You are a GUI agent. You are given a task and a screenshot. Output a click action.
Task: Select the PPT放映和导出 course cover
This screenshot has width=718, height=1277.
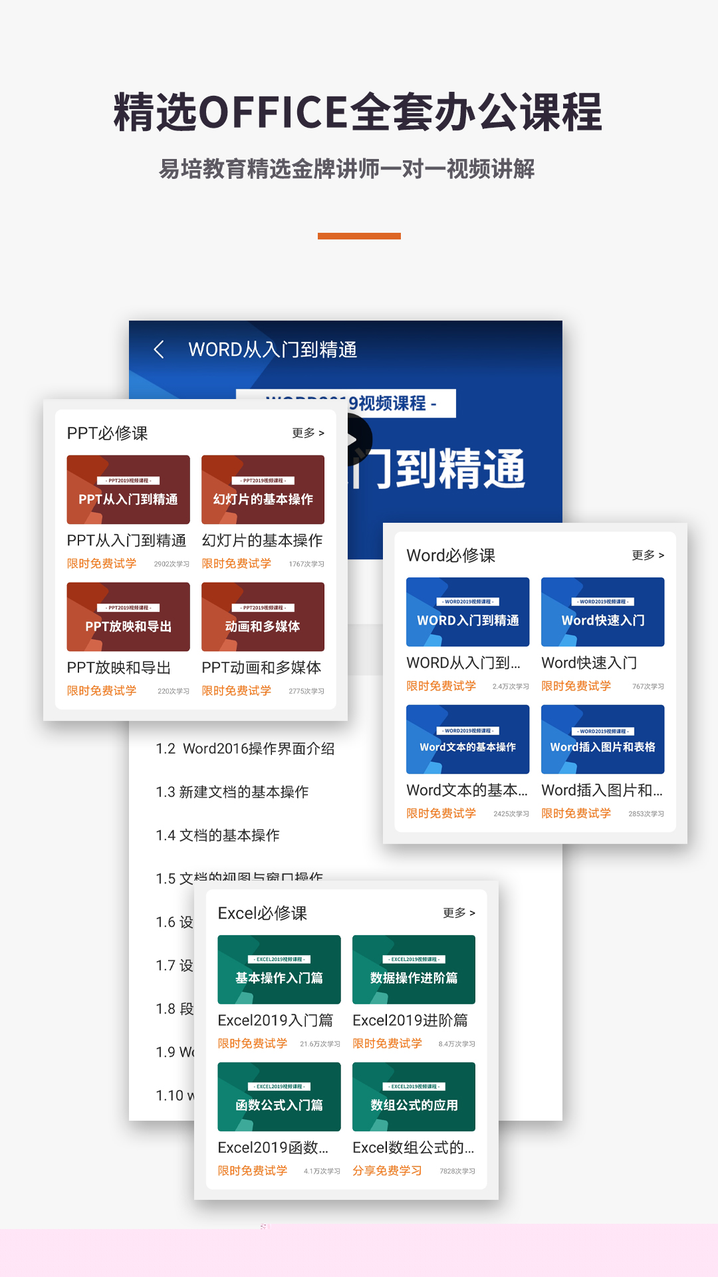(128, 617)
